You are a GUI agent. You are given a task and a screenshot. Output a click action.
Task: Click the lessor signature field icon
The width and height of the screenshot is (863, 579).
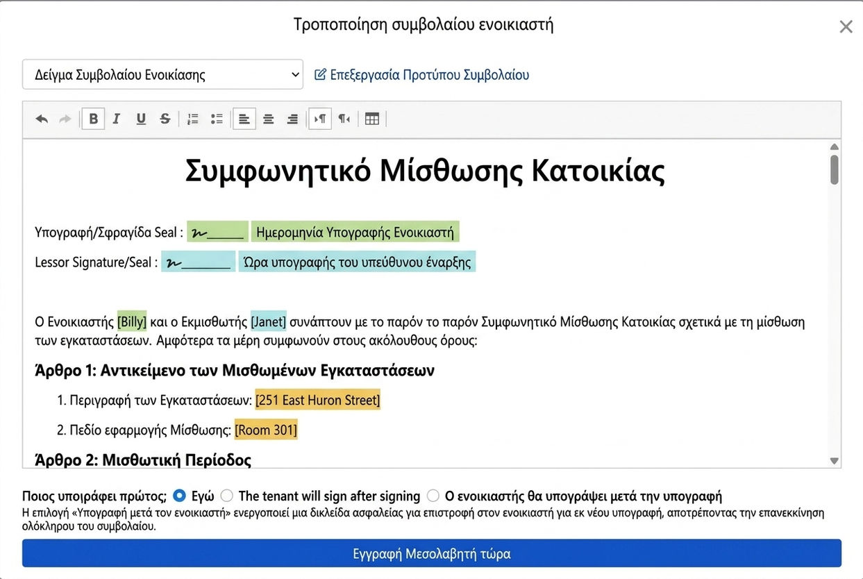tap(198, 262)
